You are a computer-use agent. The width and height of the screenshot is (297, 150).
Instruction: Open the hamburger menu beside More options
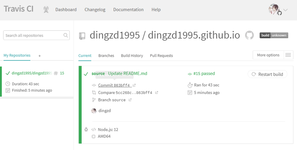288,55
